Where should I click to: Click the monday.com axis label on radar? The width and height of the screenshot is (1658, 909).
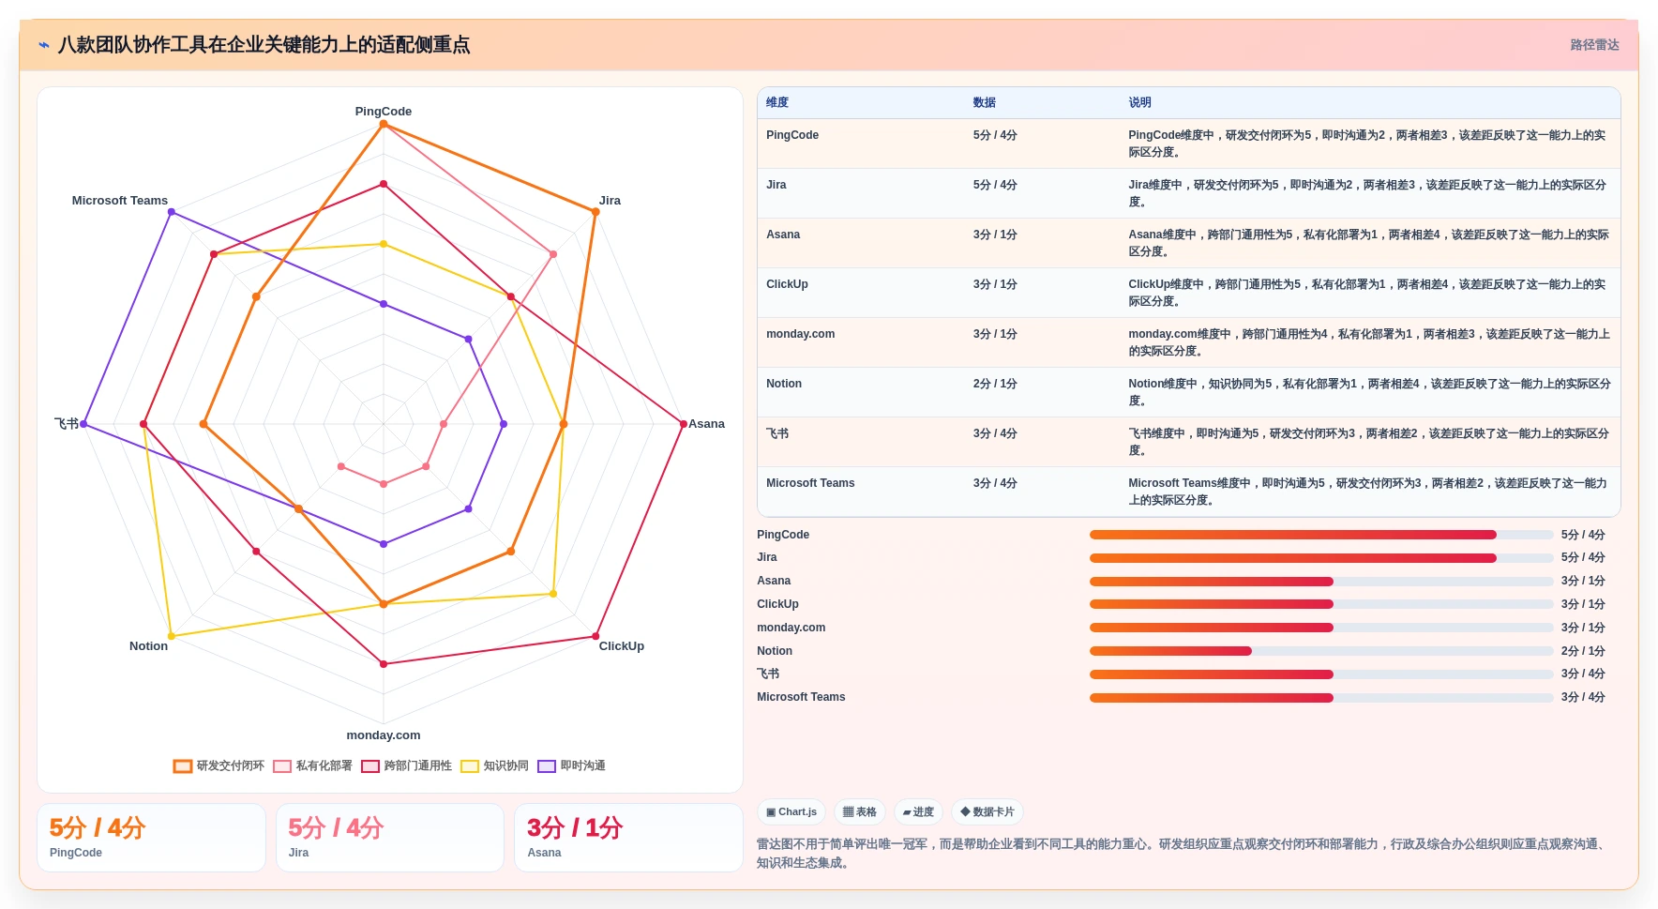tap(384, 735)
